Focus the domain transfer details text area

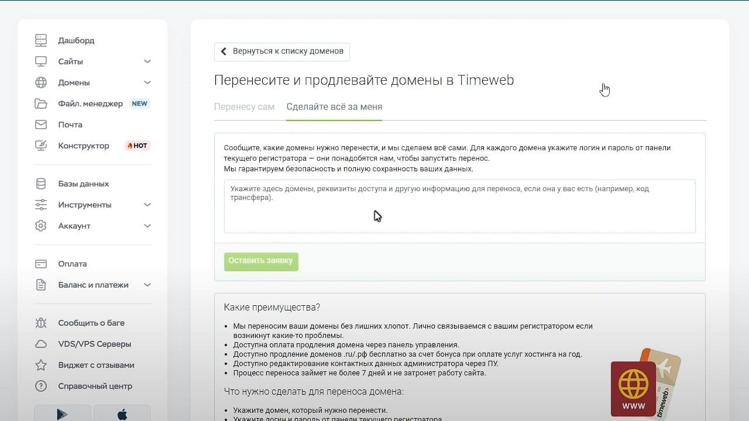(x=460, y=206)
